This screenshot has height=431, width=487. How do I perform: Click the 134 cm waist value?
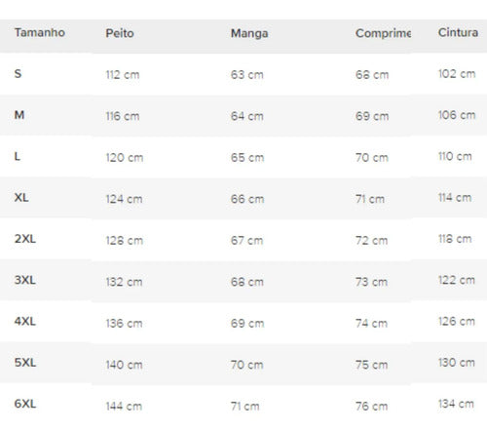(456, 404)
